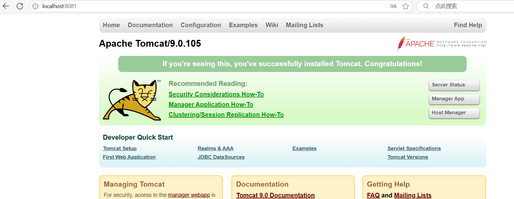Open the Mailing Lists nav item
514x199 pixels.
(304, 25)
